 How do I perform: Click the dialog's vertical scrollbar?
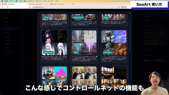(130, 38)
